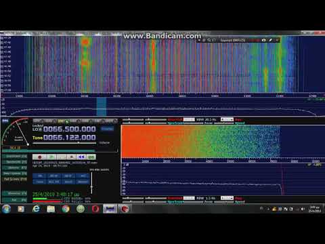Stop file playback with the stop button

pos(72,157)
